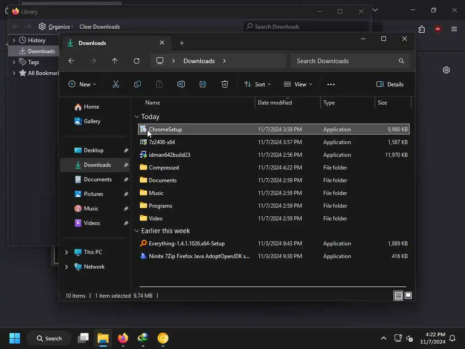Open Organize dropdown in Library window
The image size is (465, 349).
click(56, 27)
